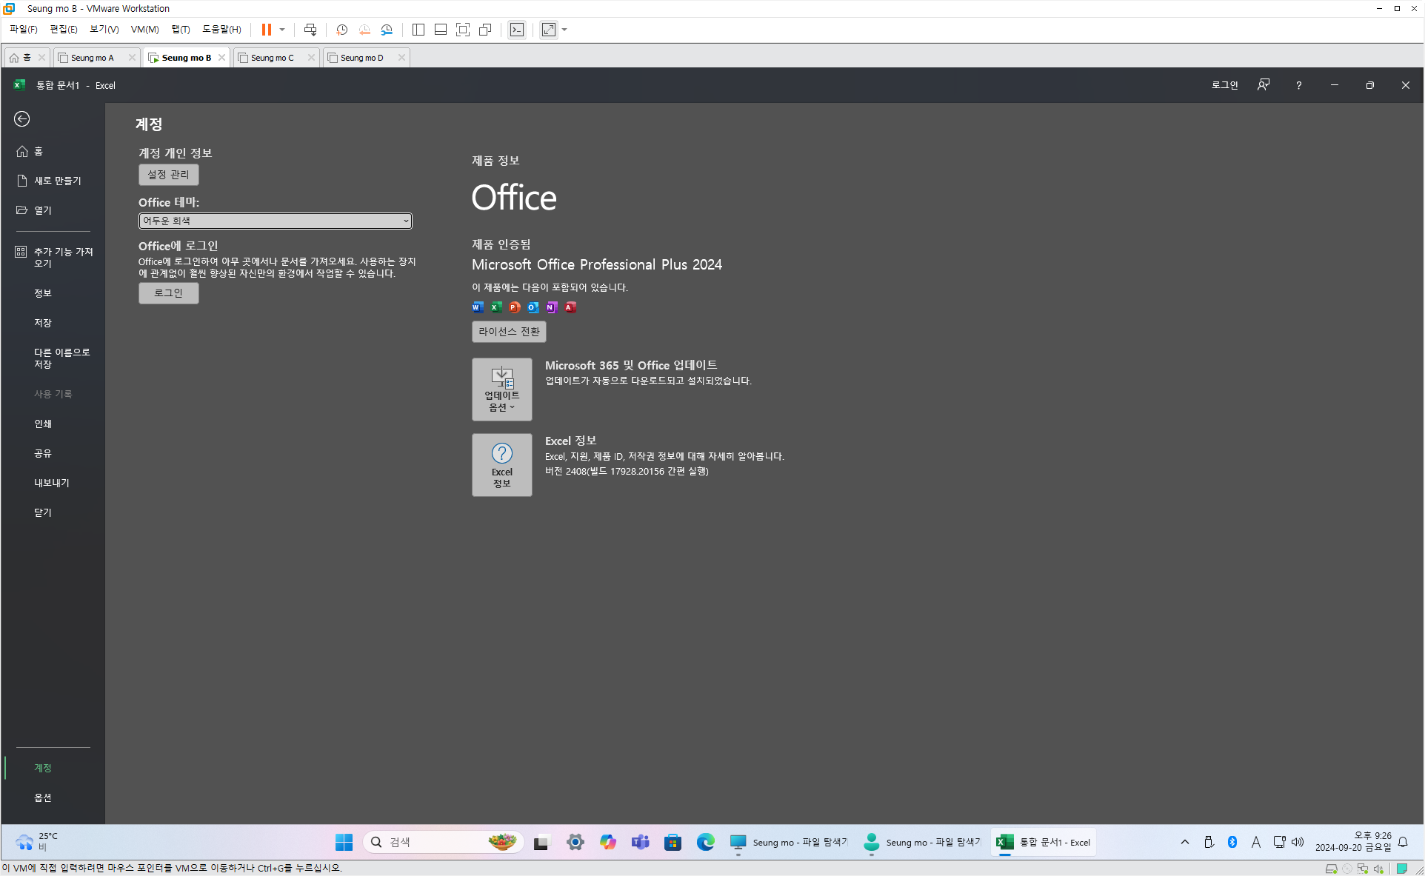Click the Windows Start button
This screenshot has height=876, width=1425.
[x=344, y=842]
